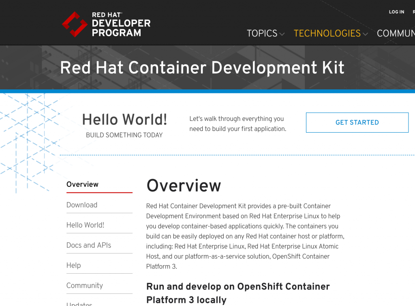Select the Hello World! sidebar tab
The width and height of the screenshot is (415, 306).
(x=99, y=225)
